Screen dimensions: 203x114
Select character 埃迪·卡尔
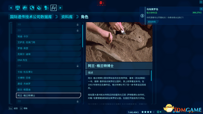[49, 36]
